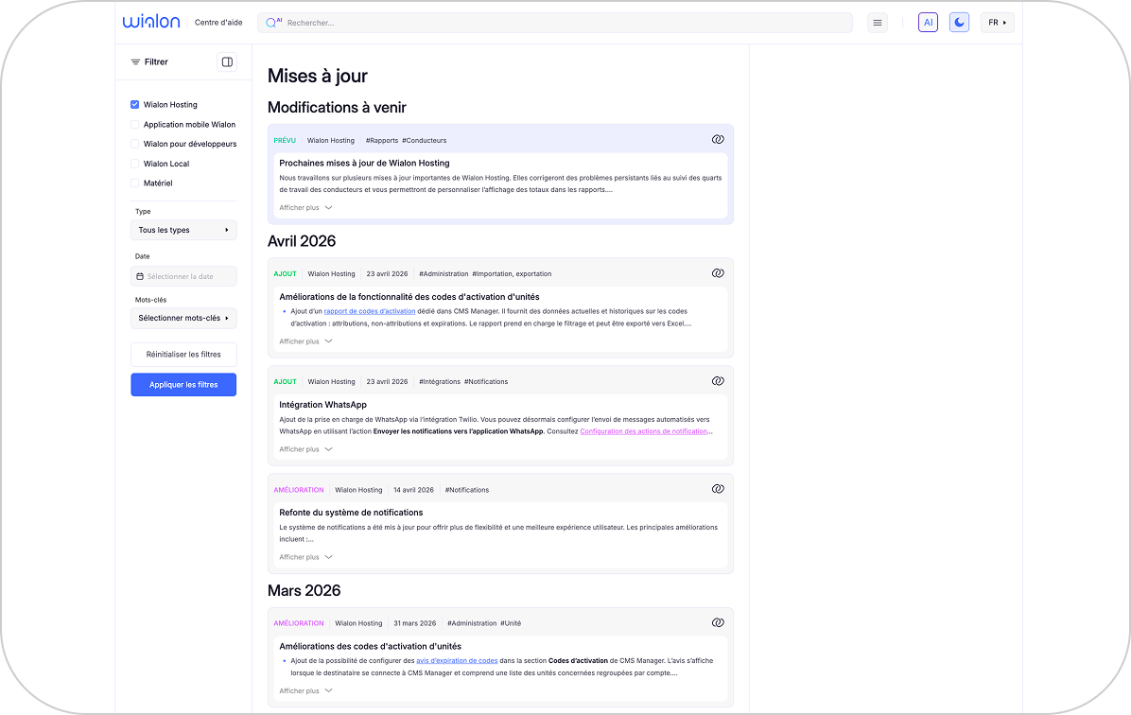Click the 31 mars 2026 date
Image resolution: width=1131 pixels, height=715 pixels.
click(x=415, y=623)
